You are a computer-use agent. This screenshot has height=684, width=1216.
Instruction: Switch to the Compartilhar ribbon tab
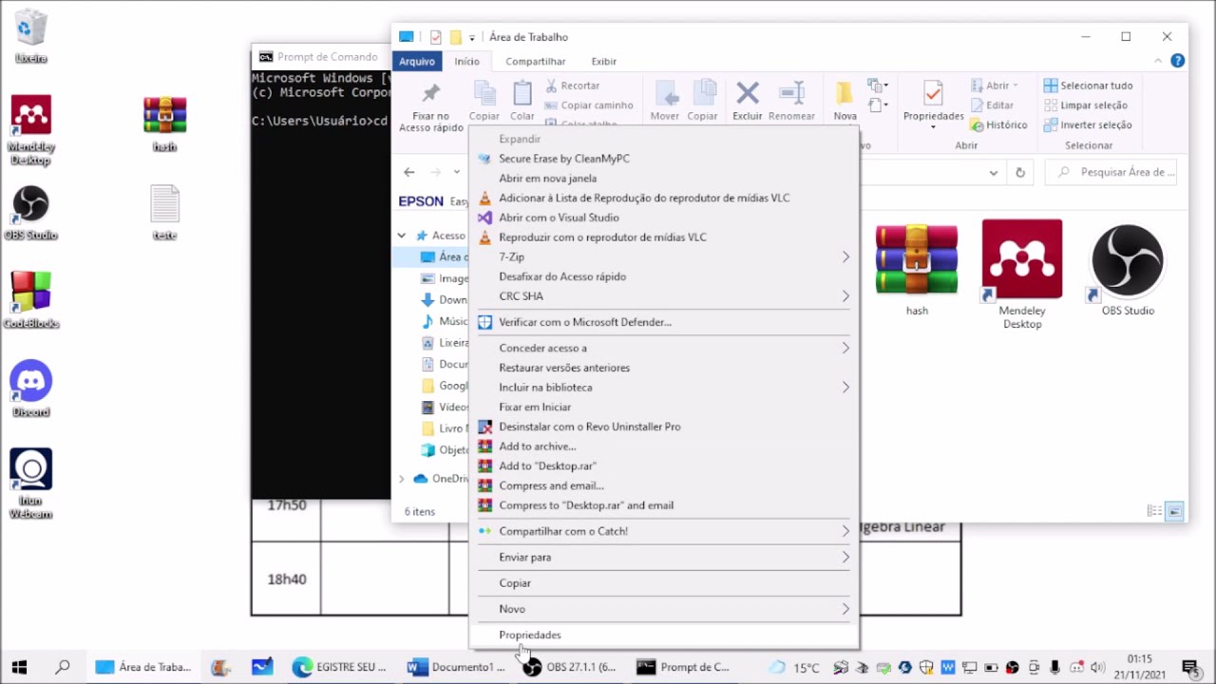coord(536,61)
